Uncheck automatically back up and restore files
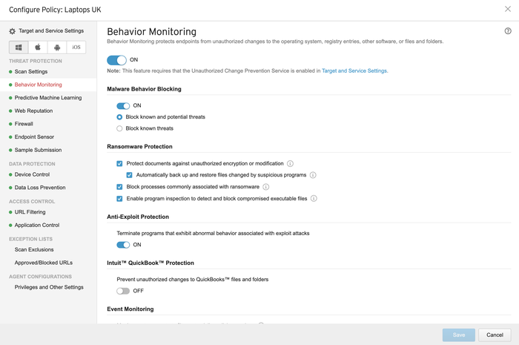This screenshot has width=519, height=345. point(130,175)
